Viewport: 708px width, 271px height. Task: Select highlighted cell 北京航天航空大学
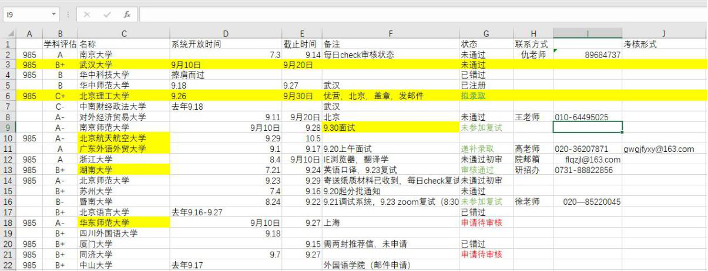[124, 138]
